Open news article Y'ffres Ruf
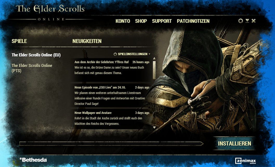Screen dimensions: 275x167 coord(112,67)
